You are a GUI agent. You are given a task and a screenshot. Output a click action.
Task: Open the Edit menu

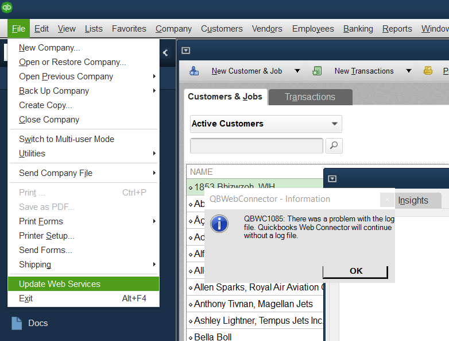tap(41, 29)
